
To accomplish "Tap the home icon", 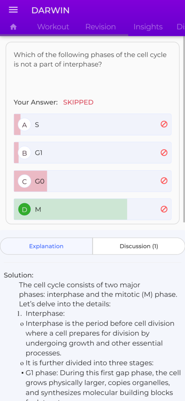I will (13, 27).
